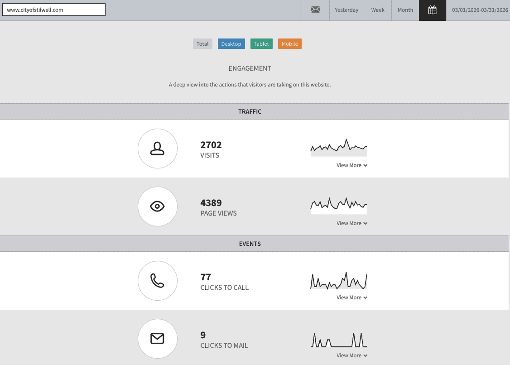Expand View More under Clicks to Call

click(x=352, y=298)
